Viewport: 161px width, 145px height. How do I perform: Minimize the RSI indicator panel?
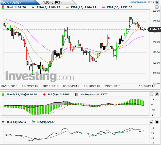click(151, 122)
